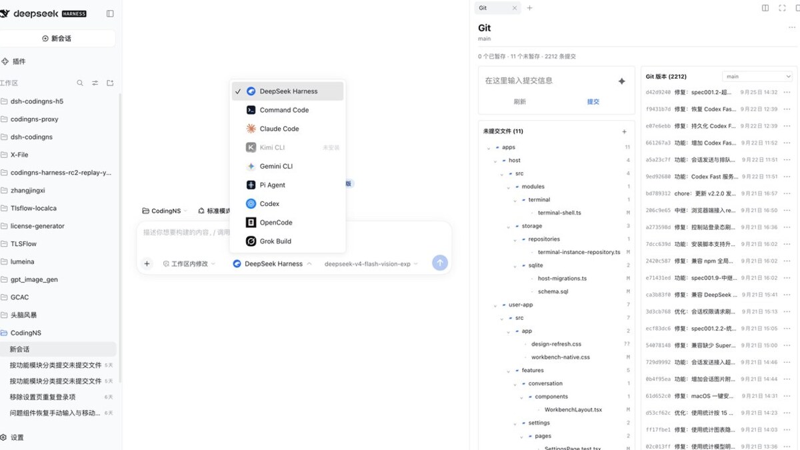
Task: Generate commit message with sparkle icon
Action: [621, 81]
